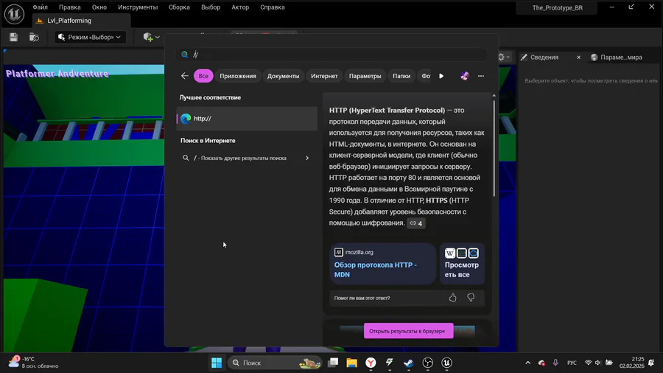Open the Windows Start button

point(217,363)
